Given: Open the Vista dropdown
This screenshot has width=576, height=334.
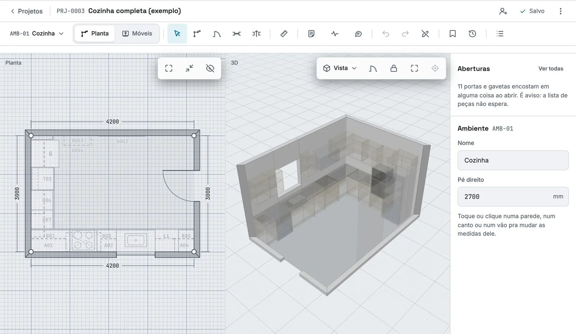Looking at the screenshot, I should 339,68.
